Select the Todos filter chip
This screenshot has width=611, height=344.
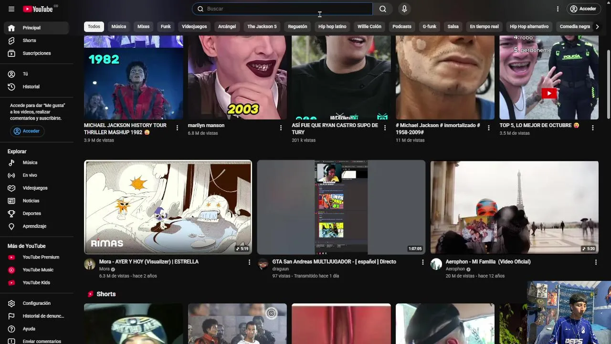pos(94,27)
